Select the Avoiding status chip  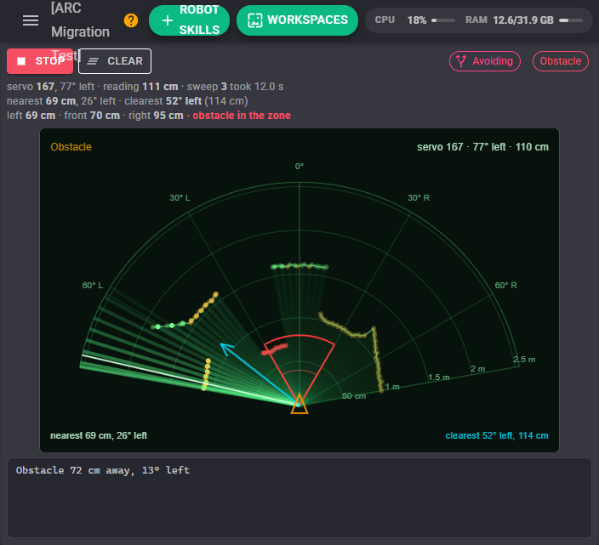tap(485, 61)
